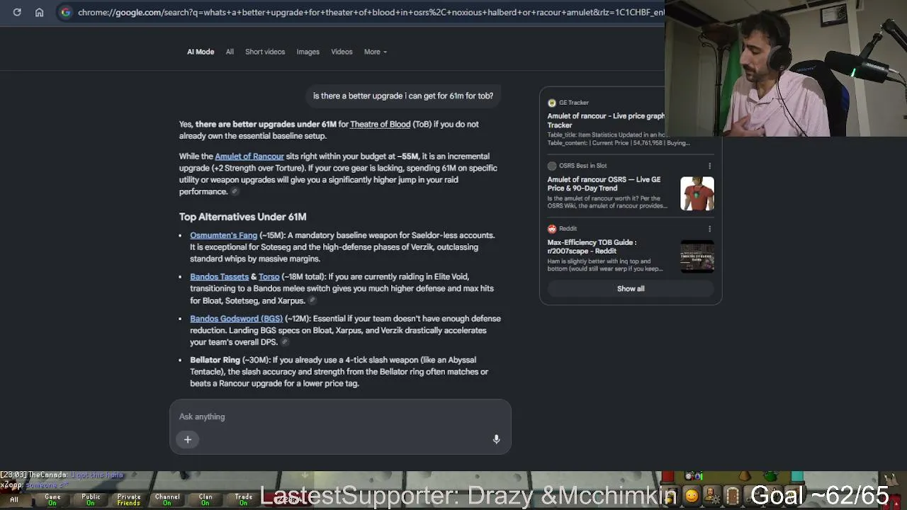Open the Videos results tab

[342, 52]
